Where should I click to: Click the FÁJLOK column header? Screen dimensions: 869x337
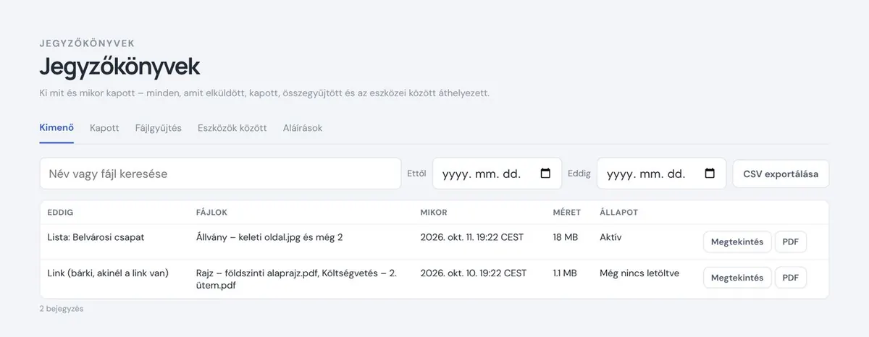click(211, 213)
